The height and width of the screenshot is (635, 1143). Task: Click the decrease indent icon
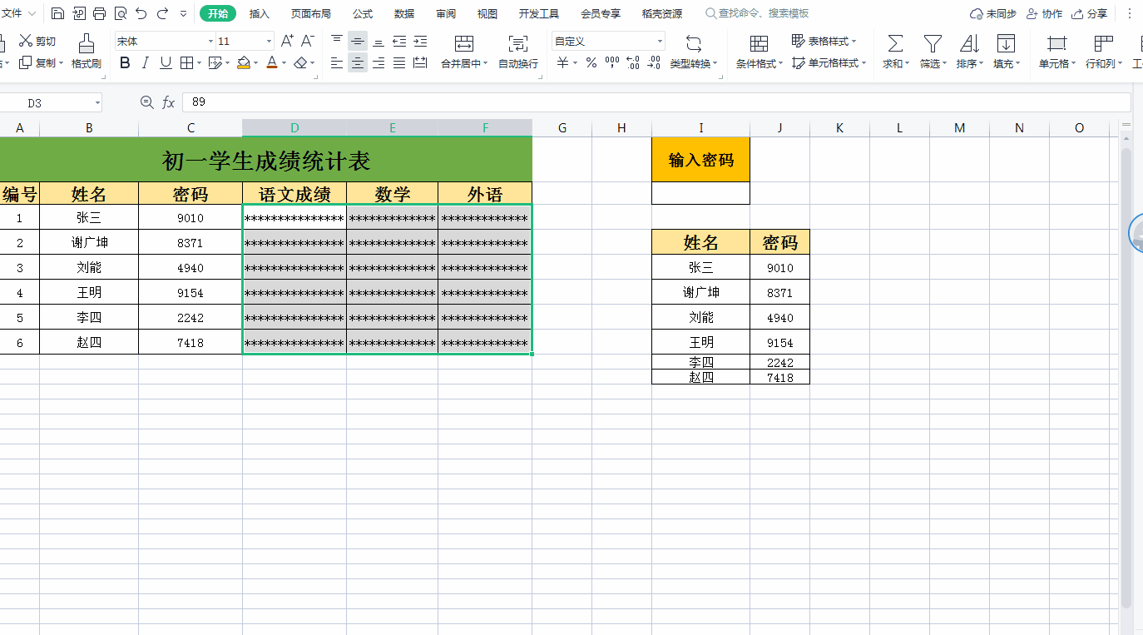point(399,41)
